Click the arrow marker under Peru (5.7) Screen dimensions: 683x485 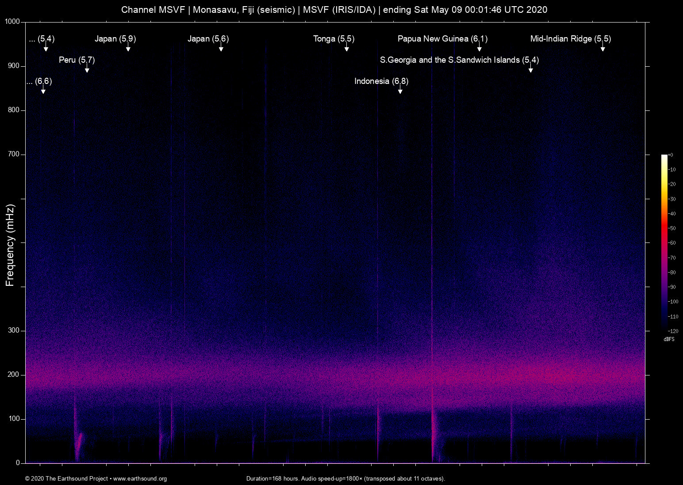coord(87,70)
